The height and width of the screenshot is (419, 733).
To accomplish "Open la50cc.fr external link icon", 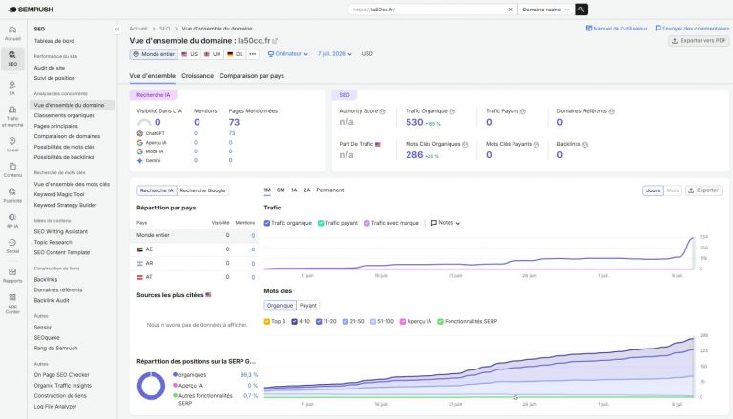I will click(275, 41).
